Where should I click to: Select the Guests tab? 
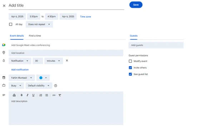click(x=134, y=36)
